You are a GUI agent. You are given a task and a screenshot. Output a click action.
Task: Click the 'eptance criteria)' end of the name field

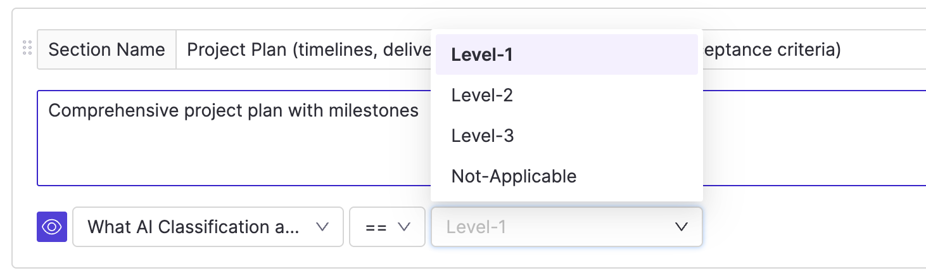pos(770,49)
